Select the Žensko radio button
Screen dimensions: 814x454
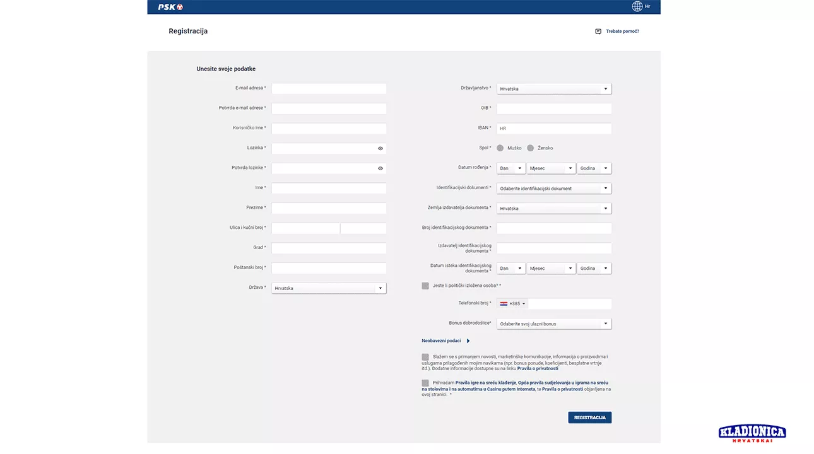point(530,148)
